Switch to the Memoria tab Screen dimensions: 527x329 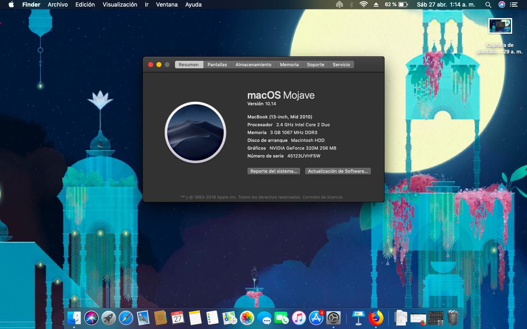coord(289,65)
